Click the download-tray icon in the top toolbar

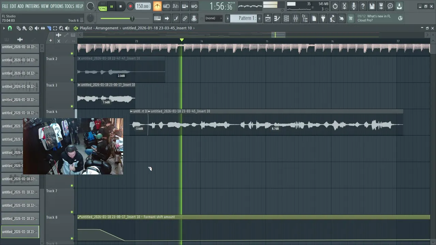400,6
